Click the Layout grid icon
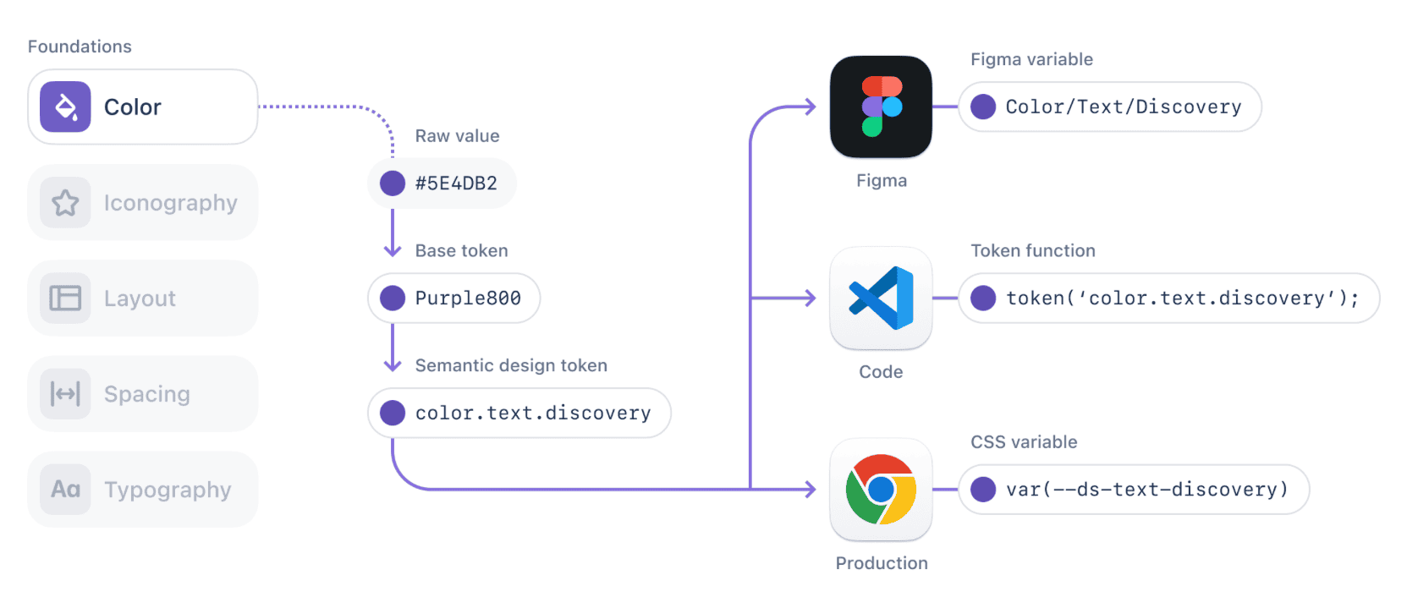 [x=65, y=298]
